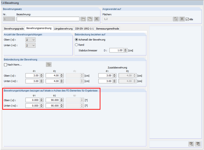
Task: Toggle the Alle checkbox
Action: pos(187,19)
